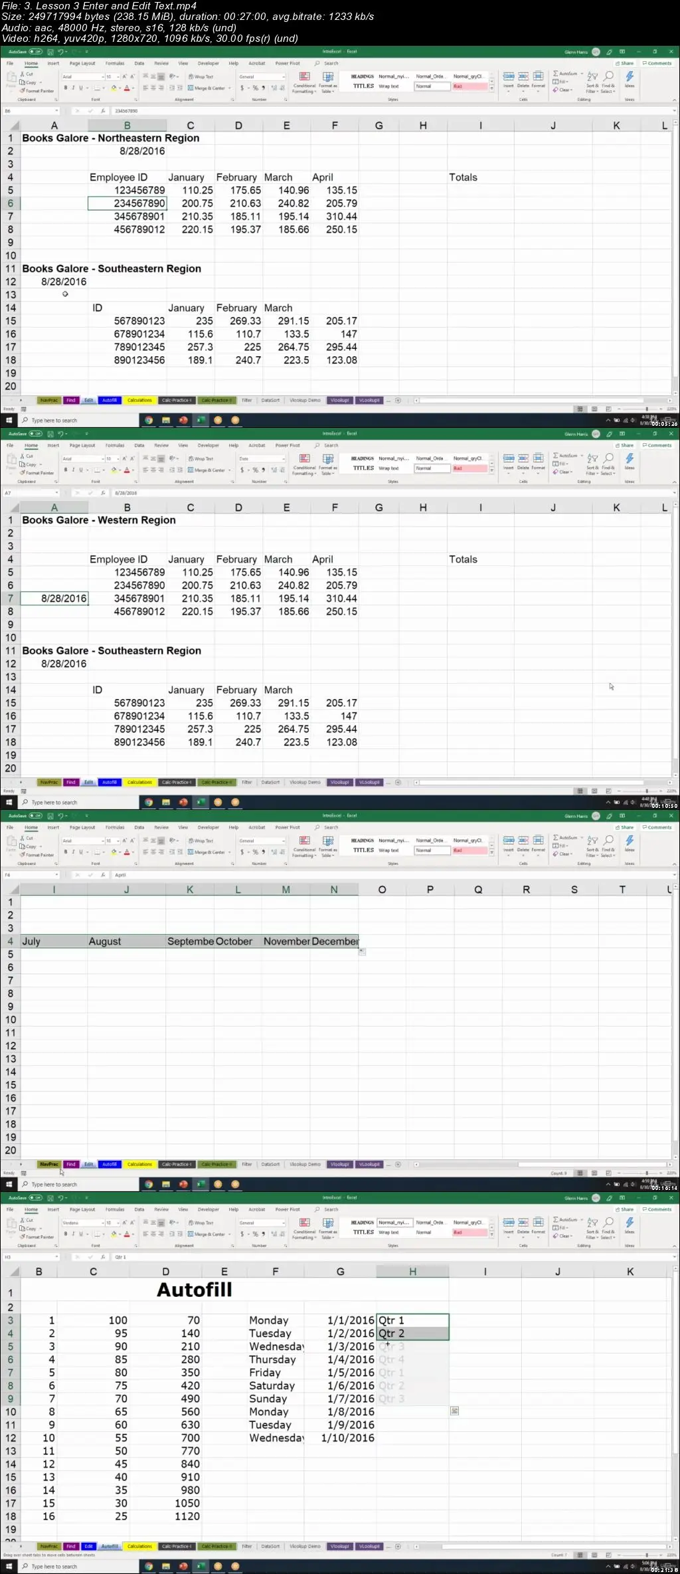Click Merge & Center in Western Region window
The height and width of the screenshot is (1574, 680).
[208, 470]
